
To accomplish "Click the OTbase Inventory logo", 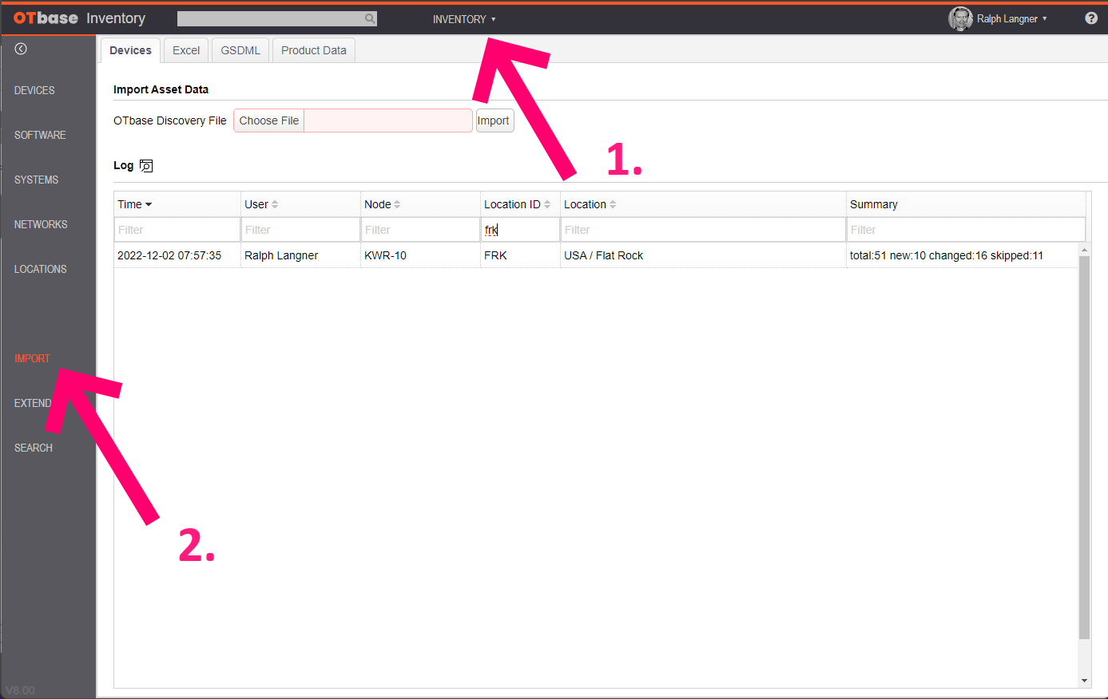I will (x=79, y=18).
